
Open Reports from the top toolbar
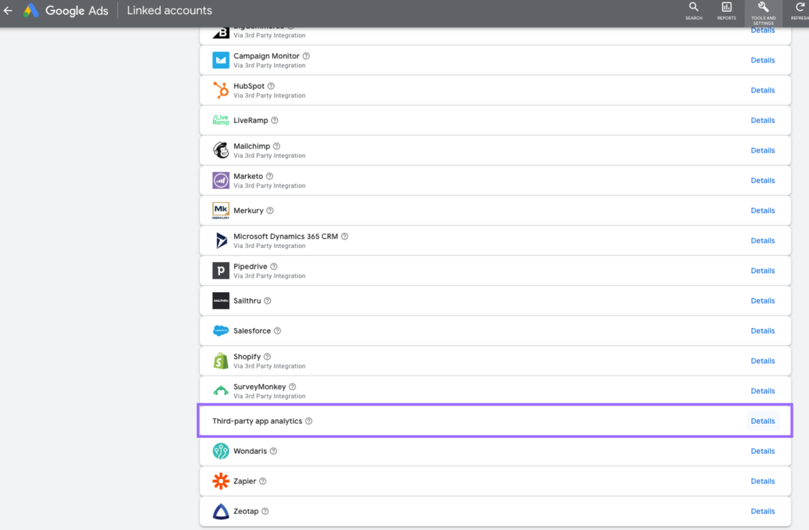tap(727, 10)
